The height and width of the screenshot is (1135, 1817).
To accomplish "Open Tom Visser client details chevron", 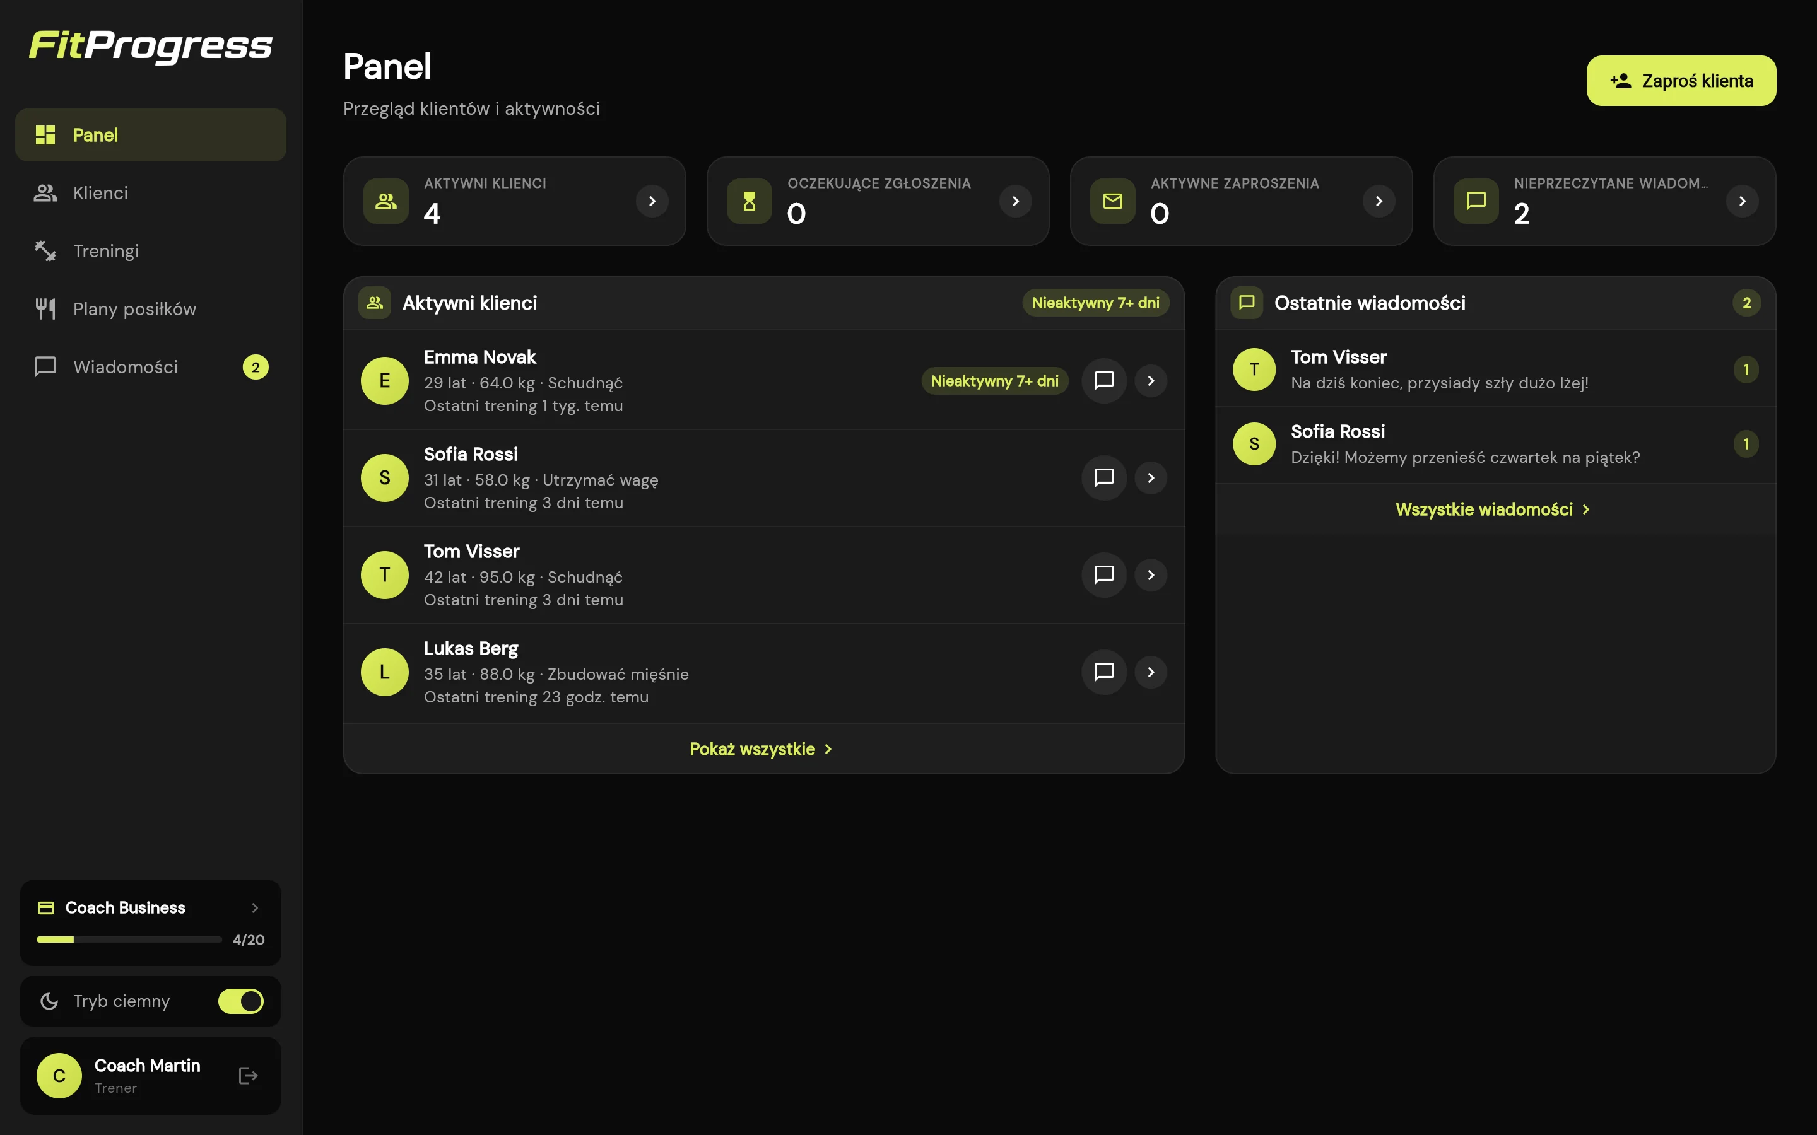I will (x=1150, y=575).
